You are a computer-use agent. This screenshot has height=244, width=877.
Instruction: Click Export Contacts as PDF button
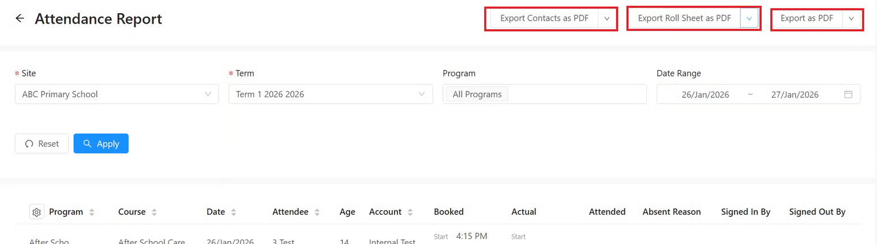(x=544, y=18)
